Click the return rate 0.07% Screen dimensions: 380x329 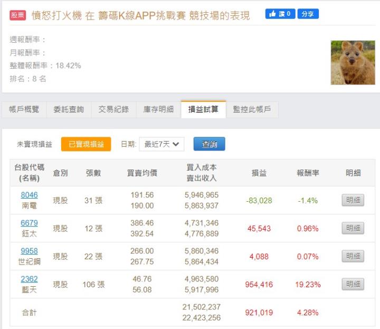point(308,257)
